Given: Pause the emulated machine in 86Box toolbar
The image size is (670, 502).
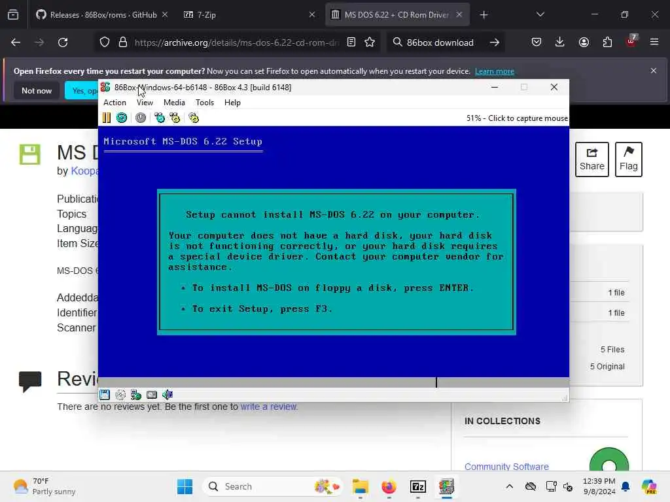Looking at the screenshot, I should (107, 118).
